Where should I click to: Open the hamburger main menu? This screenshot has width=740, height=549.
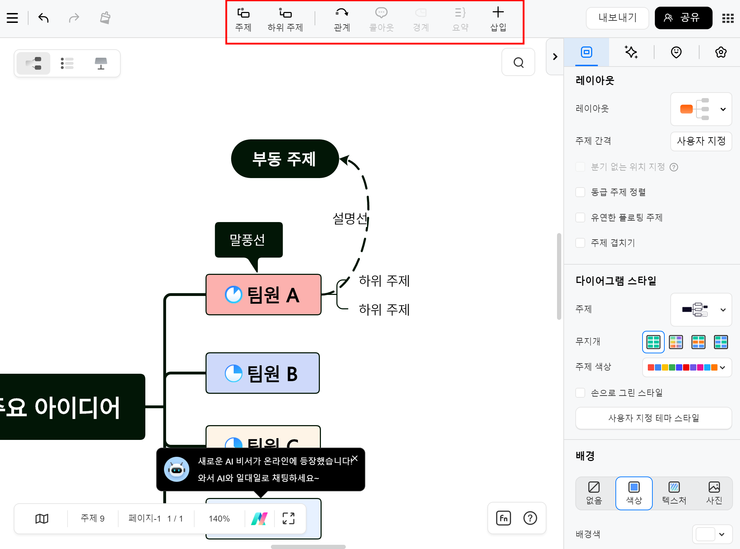(12, 18)
